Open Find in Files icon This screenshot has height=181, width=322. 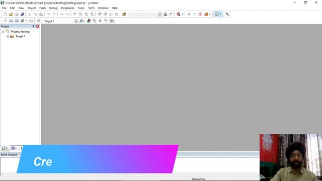point(124,14)
